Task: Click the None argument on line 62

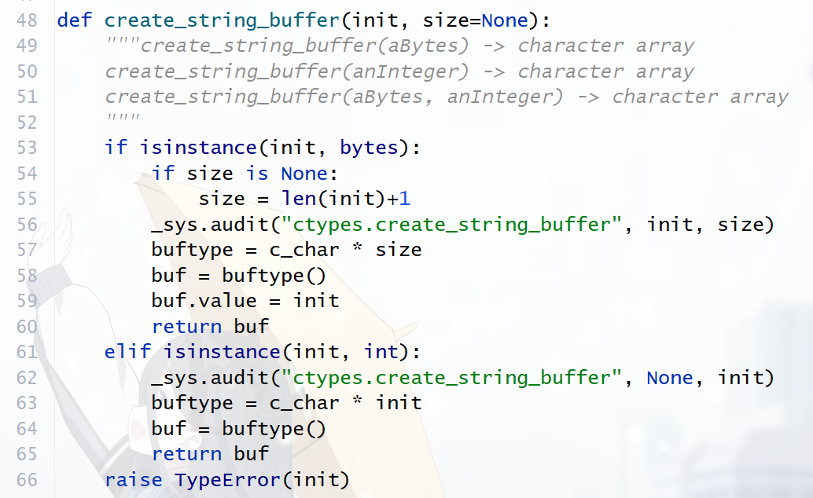Action: (669, 377)
